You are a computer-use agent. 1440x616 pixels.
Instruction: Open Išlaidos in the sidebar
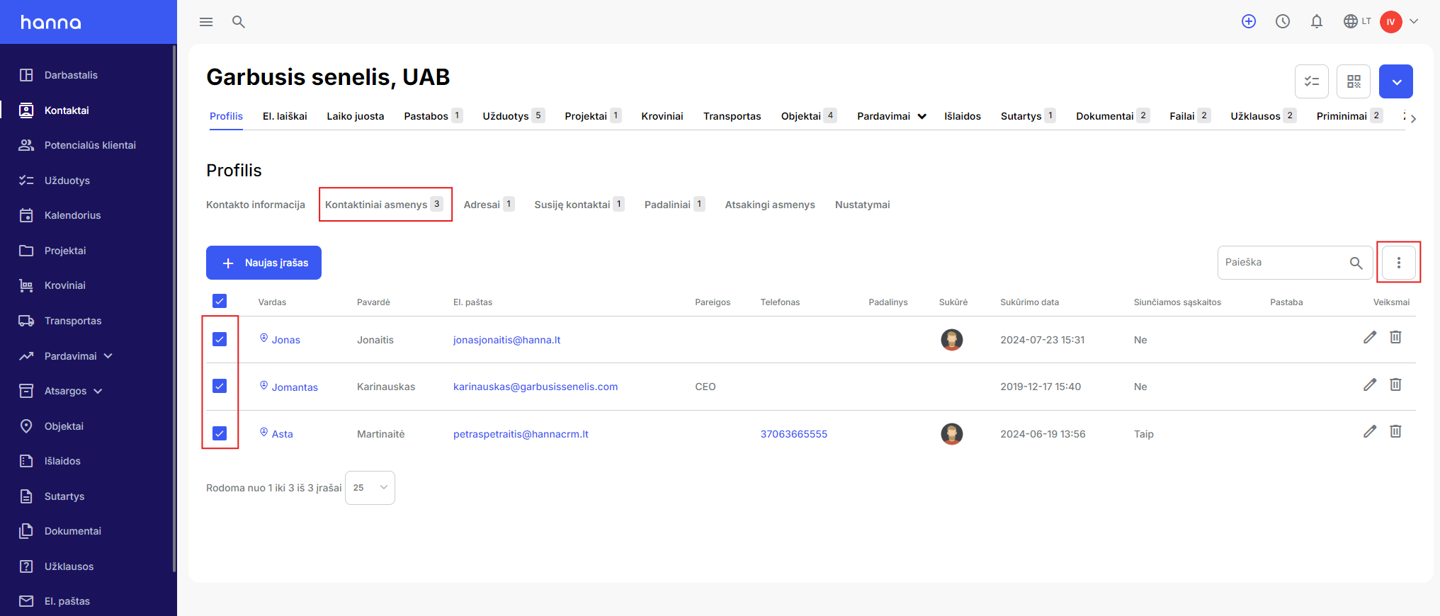pyautogui.click(x=62, y=461)
